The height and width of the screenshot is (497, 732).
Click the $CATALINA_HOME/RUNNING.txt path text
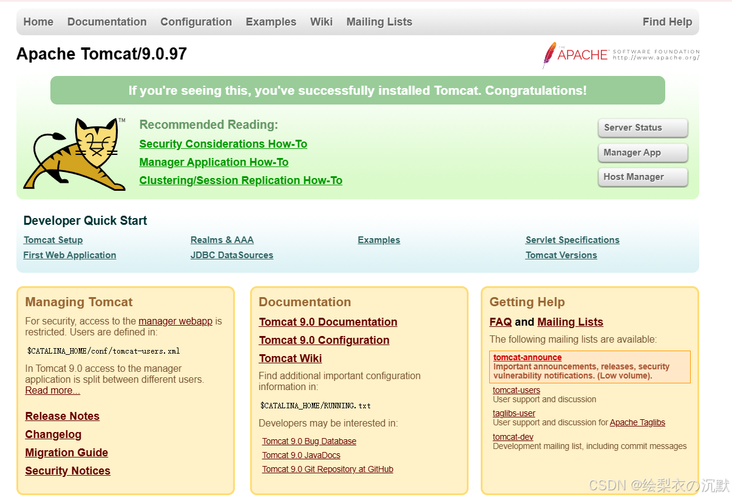315,406
